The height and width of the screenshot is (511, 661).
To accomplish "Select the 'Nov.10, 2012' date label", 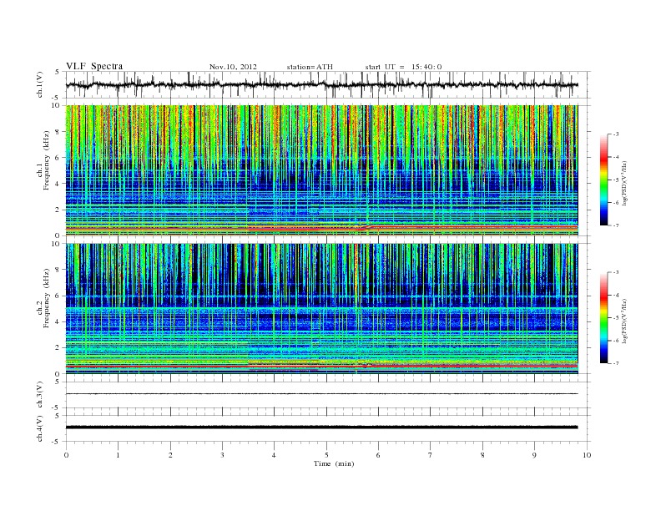I will point(233,67).
